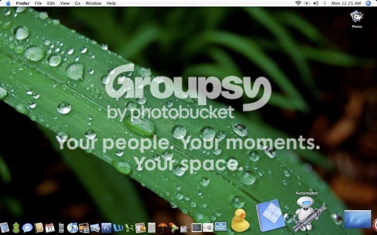Launch Automator from the Dock
The image size is (377, 235).
pyautogui.click(x=309, y=213)
